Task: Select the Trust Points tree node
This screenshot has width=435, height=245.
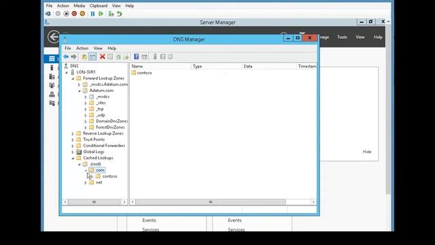Action: (x=94, y=140)
